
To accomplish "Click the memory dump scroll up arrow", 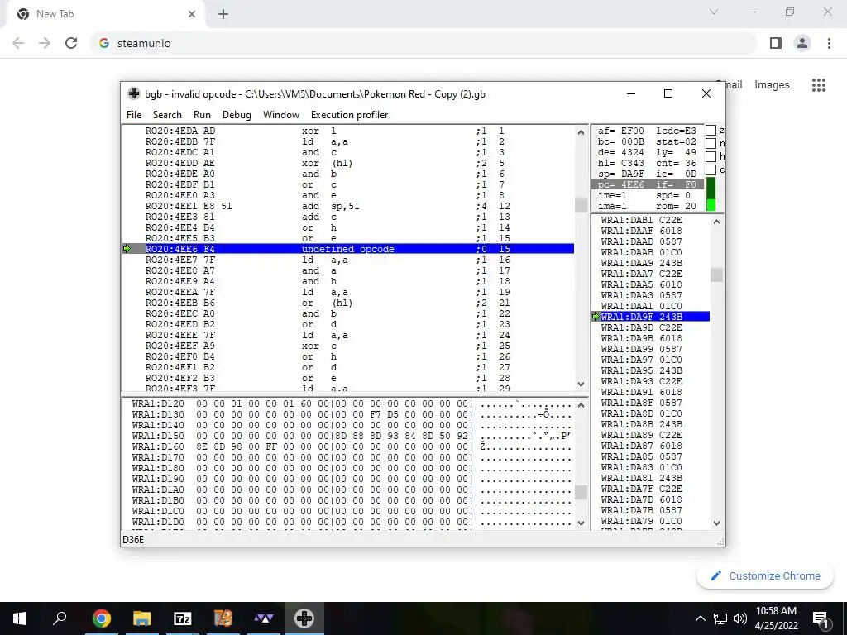I will [581, 405].
